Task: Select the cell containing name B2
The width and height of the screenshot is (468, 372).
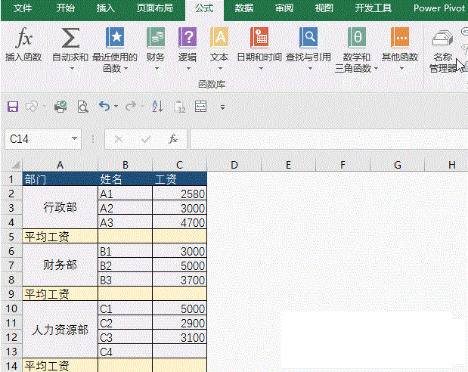Action: tap(125, 265)
